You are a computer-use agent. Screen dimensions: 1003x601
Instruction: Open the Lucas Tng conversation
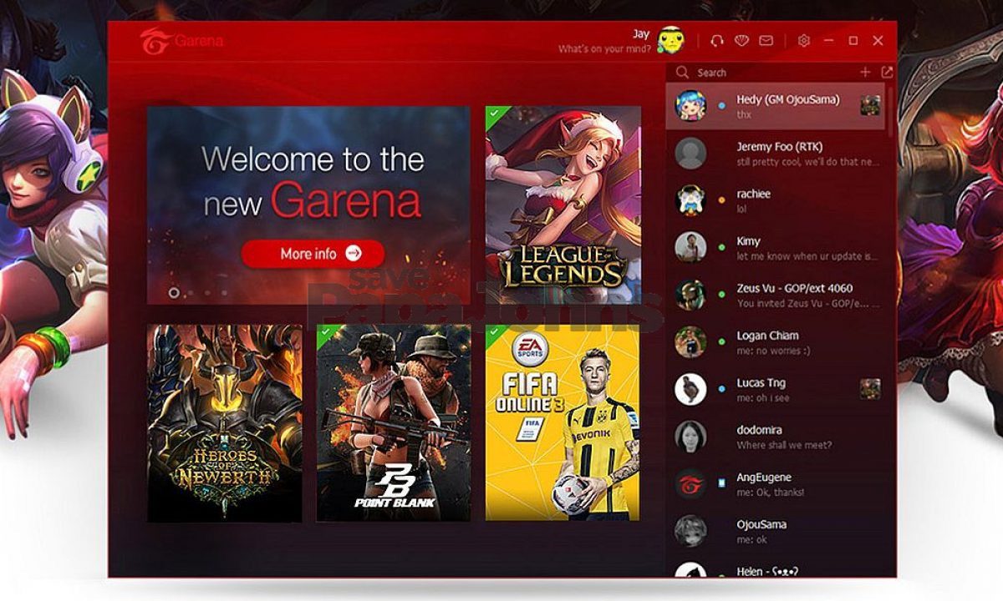tap(776, 390)
